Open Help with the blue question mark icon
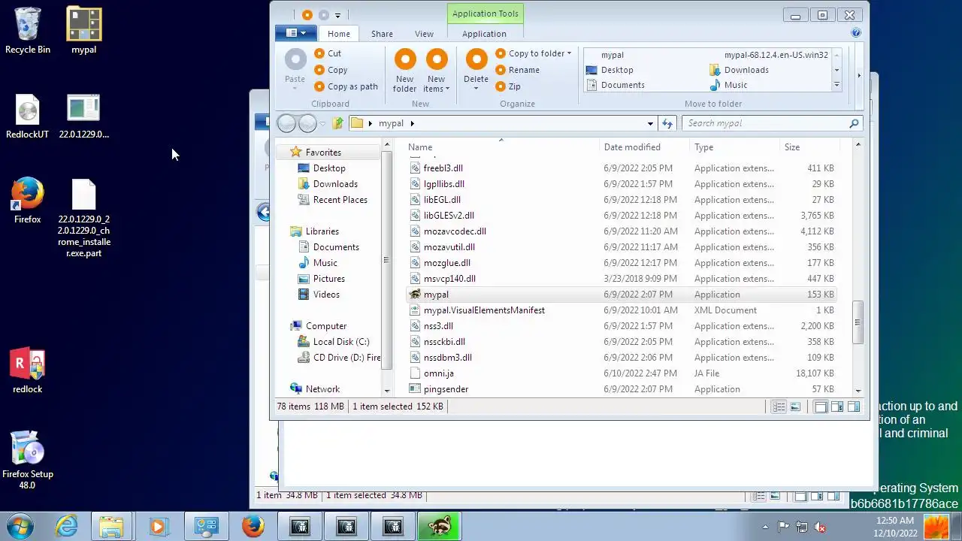This screenshot has height=541, width=962. click(x=856, y=33)
